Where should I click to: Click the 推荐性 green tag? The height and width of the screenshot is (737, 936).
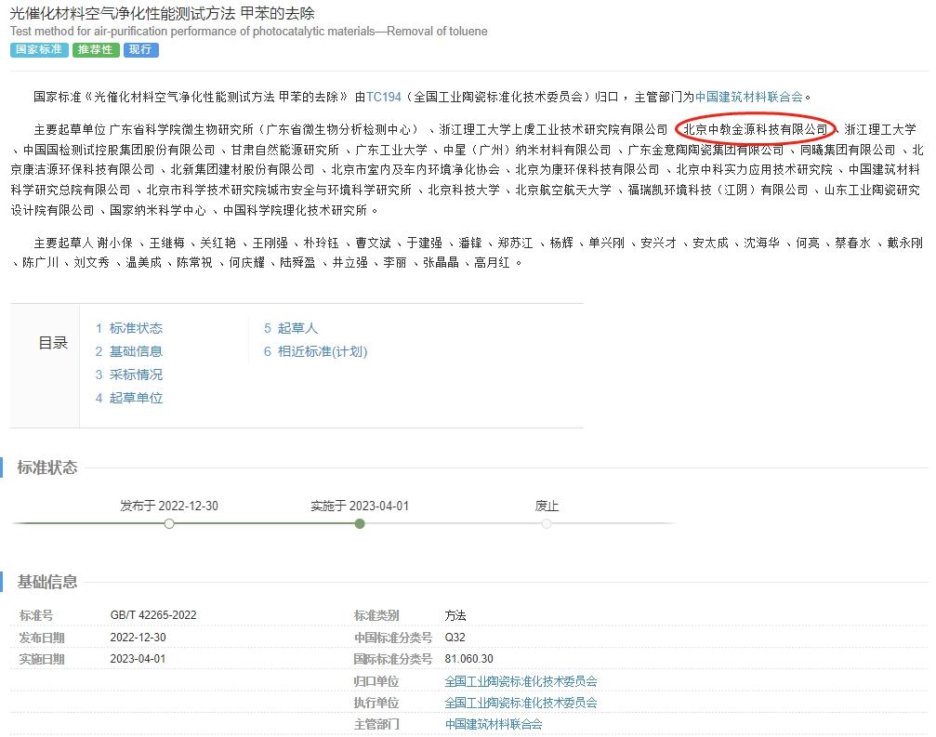(96, 50)
